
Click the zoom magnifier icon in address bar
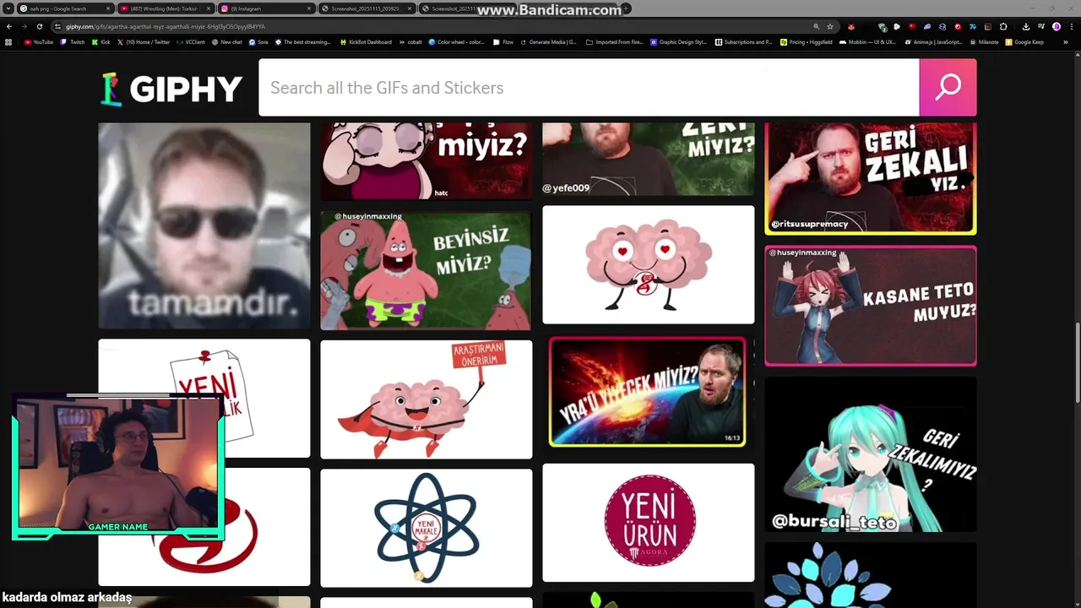(x=816, y=26)
